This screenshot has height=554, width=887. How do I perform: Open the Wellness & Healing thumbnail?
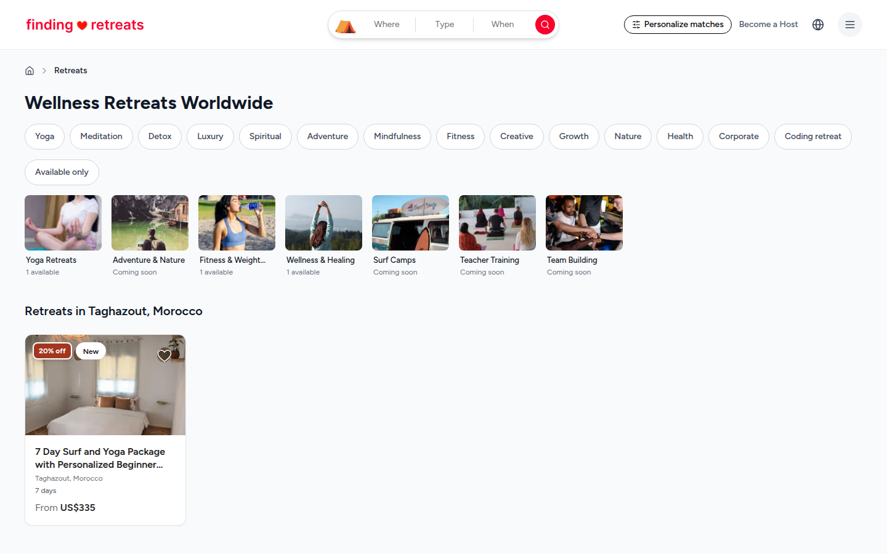[323, 223]
